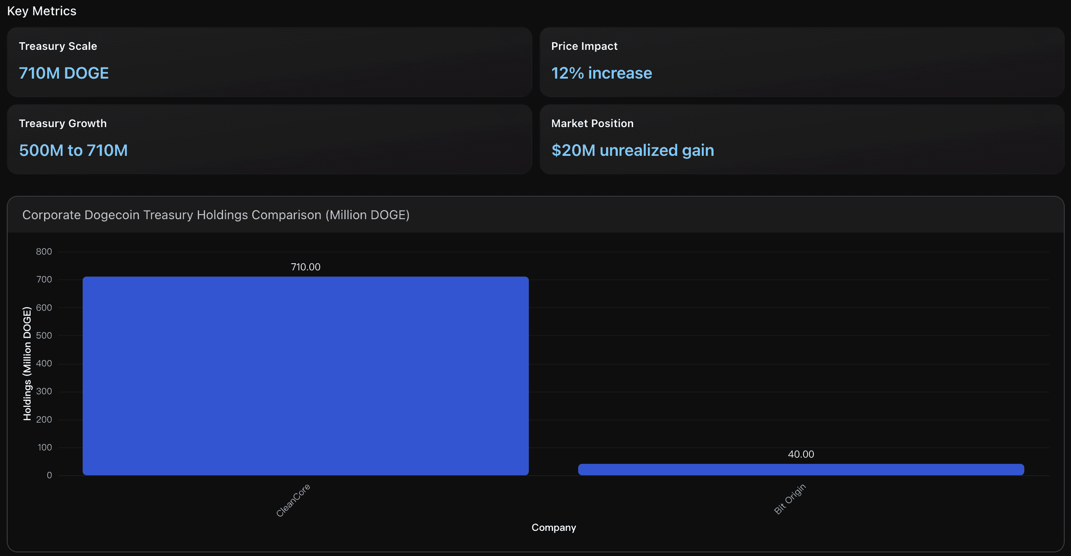Click the $20M unrealized gain value
Screen dimensions: 1071x556
[632, 150]
